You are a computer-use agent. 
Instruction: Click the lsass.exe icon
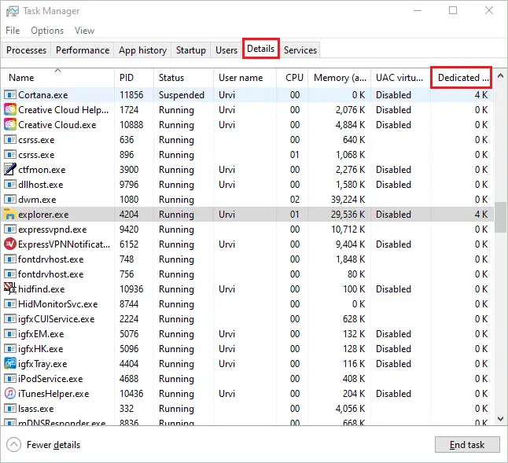[9, 408]
